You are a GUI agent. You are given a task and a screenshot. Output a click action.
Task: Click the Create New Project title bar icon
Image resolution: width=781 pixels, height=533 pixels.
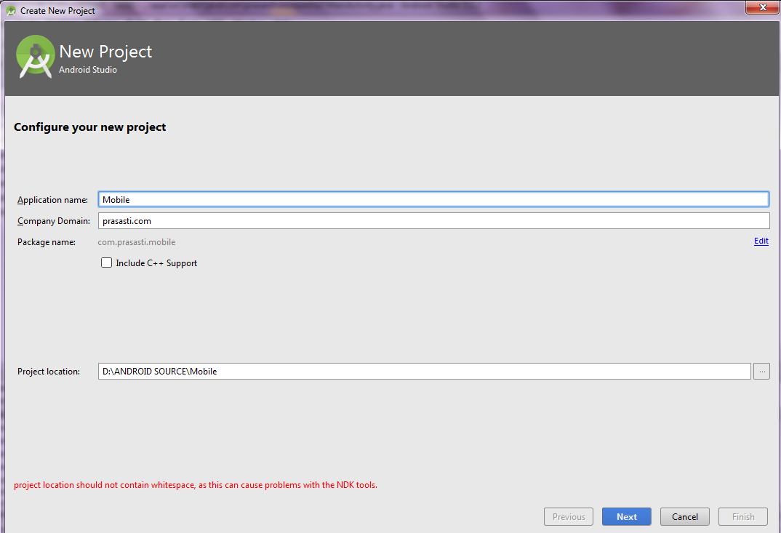[x=10, y=10]
